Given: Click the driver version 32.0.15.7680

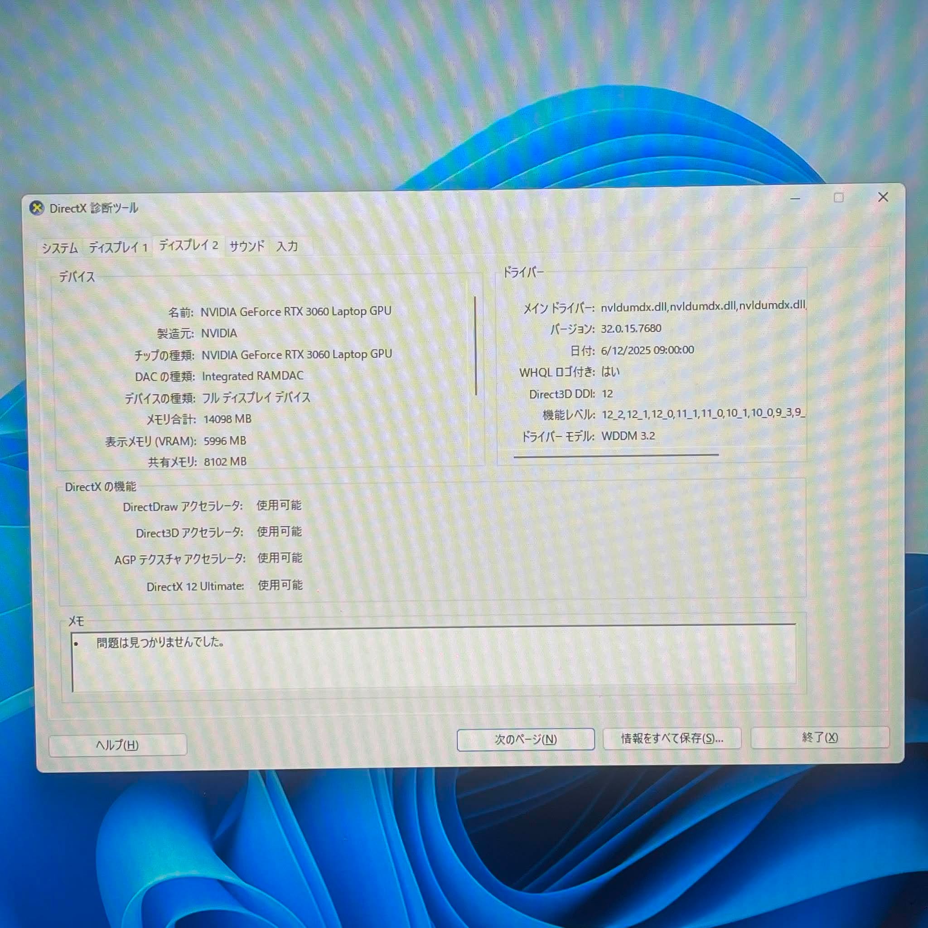Looking at the screenshot, I should [x=631, y=329].
